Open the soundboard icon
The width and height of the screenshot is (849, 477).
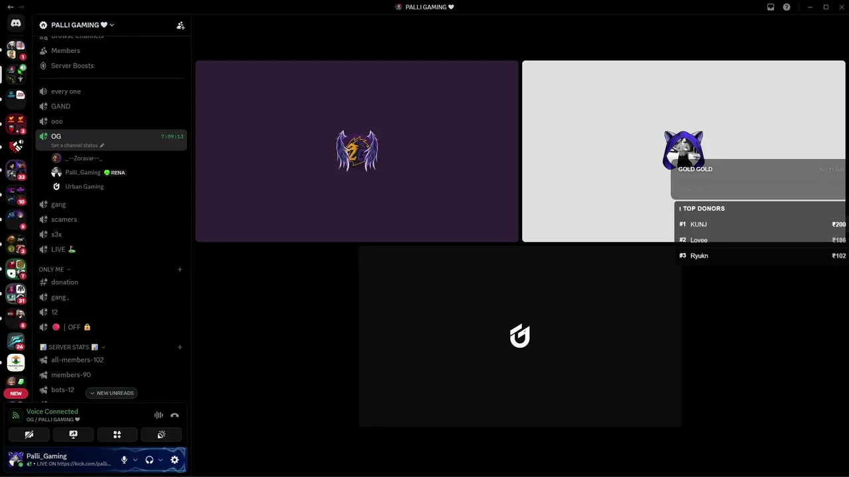[161, 435]
